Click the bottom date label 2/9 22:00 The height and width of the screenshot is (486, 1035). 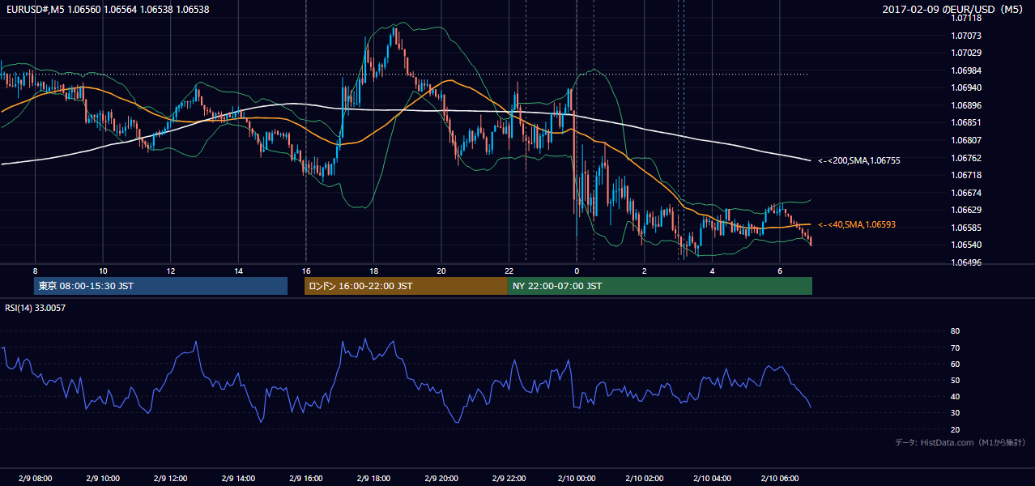coord(509,479)
